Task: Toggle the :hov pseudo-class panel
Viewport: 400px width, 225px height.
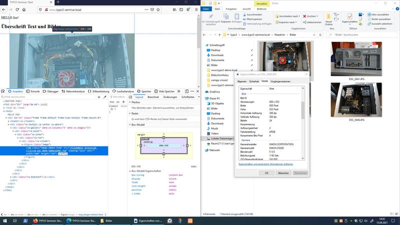Action: [112, 102]
